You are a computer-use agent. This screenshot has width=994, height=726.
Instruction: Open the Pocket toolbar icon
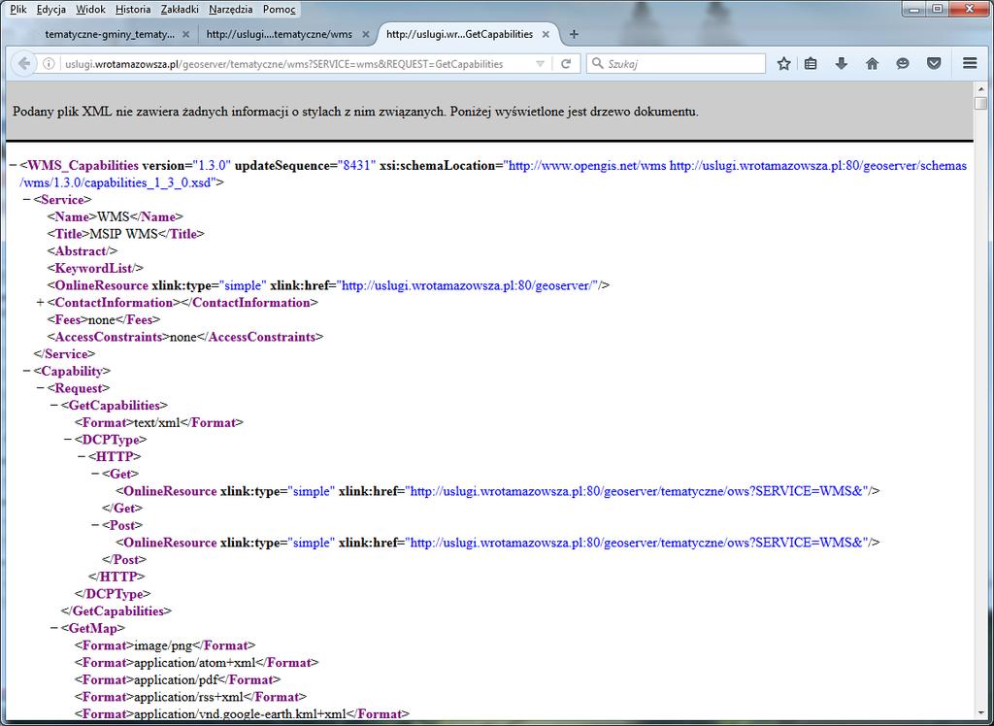[934, 63]
